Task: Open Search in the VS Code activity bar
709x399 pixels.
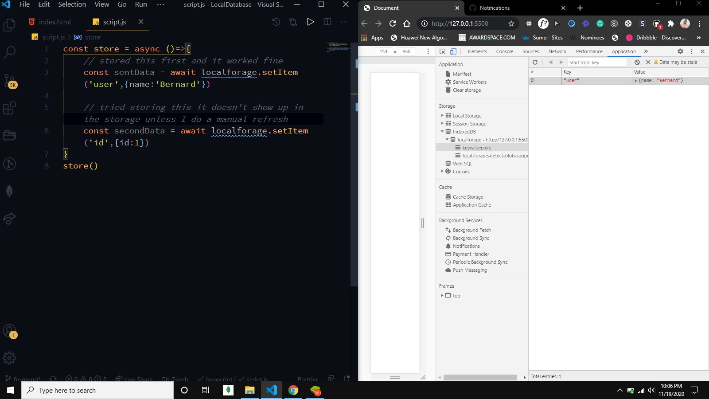Action: click(x=9, y=52)
